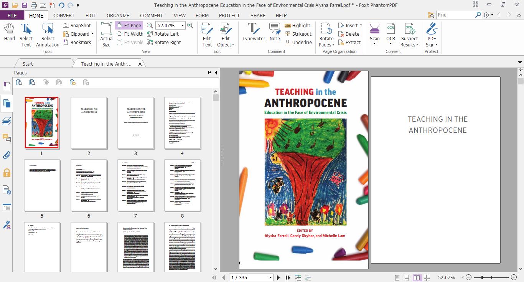This screenshot has height=282, width=524.
Task: Select page 3 thumbnail
Action: [135, 123]
